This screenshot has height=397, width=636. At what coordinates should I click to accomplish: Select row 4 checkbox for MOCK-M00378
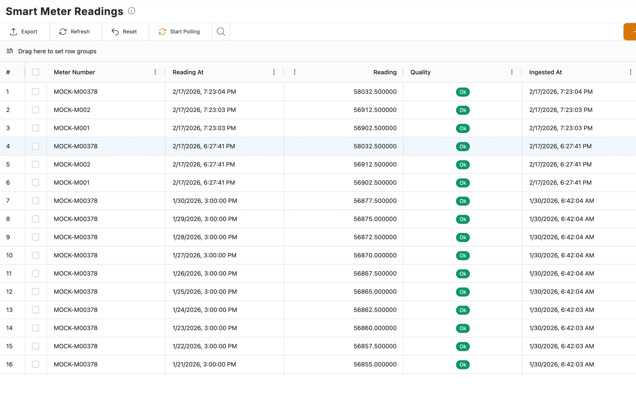[x=35, y=146]
